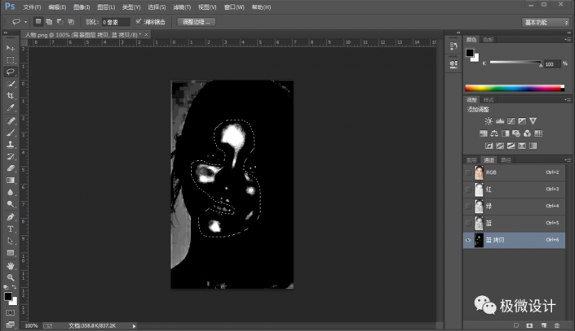Viewport: 575px width, 331px height.
Task: Select the Eyedropper tool
Action: (11, 107)
